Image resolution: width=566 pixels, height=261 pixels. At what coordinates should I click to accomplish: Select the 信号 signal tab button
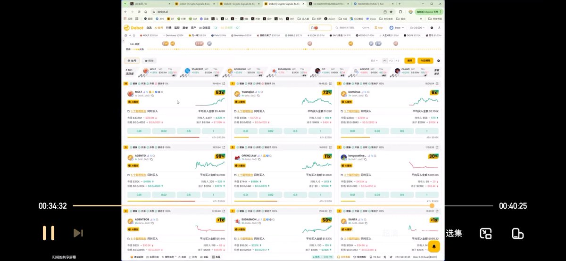pyautogui.click(x=133, y=61)
